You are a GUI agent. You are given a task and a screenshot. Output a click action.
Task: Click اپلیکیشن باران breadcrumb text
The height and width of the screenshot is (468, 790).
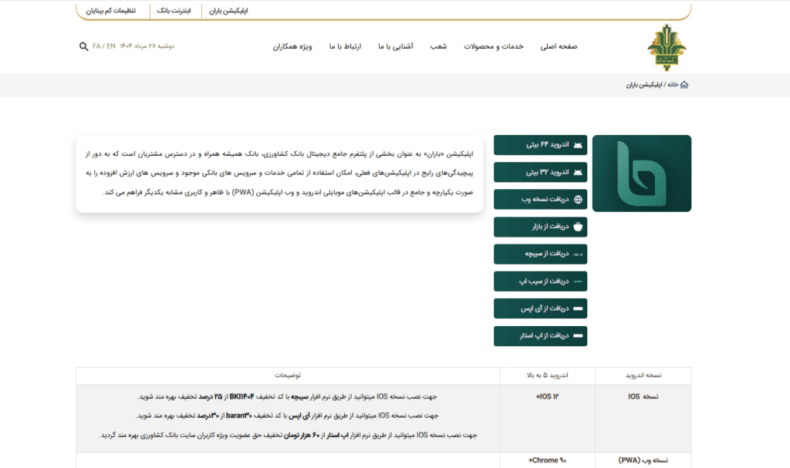pyautogui.click(x=644, y=85)
